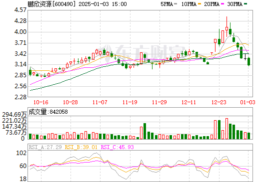This screenshot has width=260, height=182.
Task: Click the 5PMA gray legend swatch
Action: coord(175,4)
